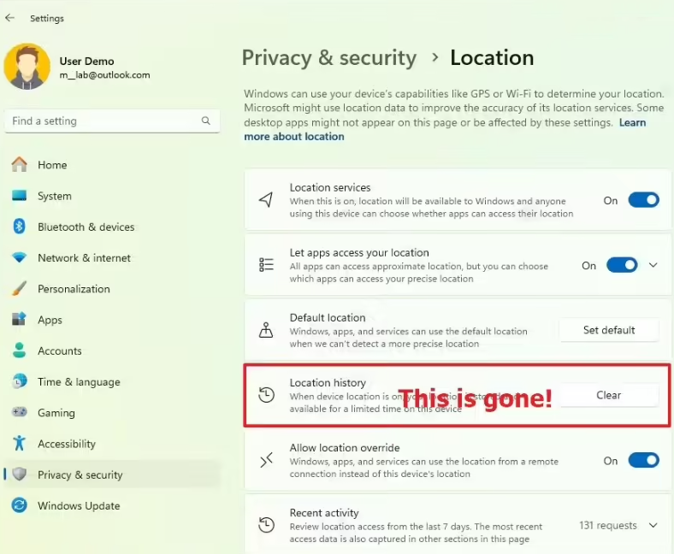Click the back arrow icon
This screenshot has width=674, height=554.
(10, 18)
